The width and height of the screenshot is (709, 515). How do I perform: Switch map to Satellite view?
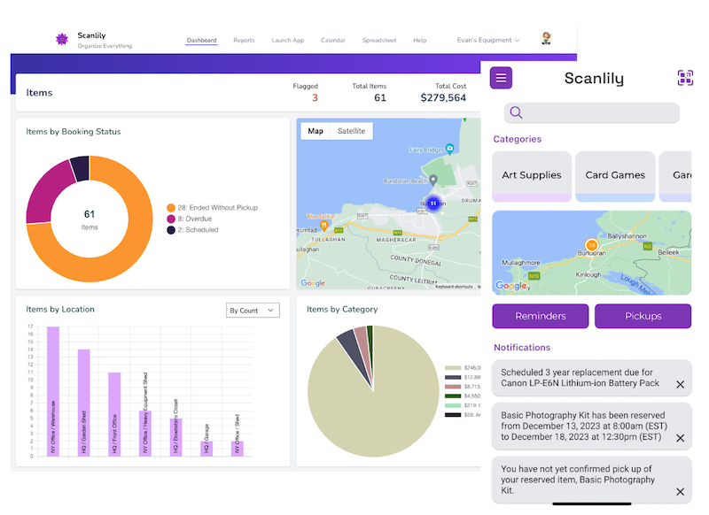(x=351, y=131)
